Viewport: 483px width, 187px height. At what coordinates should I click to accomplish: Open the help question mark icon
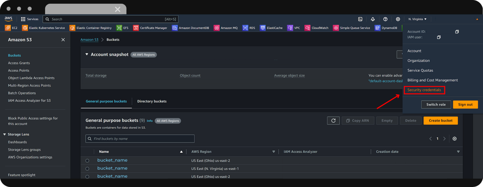pyautogui.click(x=385, y=19)
